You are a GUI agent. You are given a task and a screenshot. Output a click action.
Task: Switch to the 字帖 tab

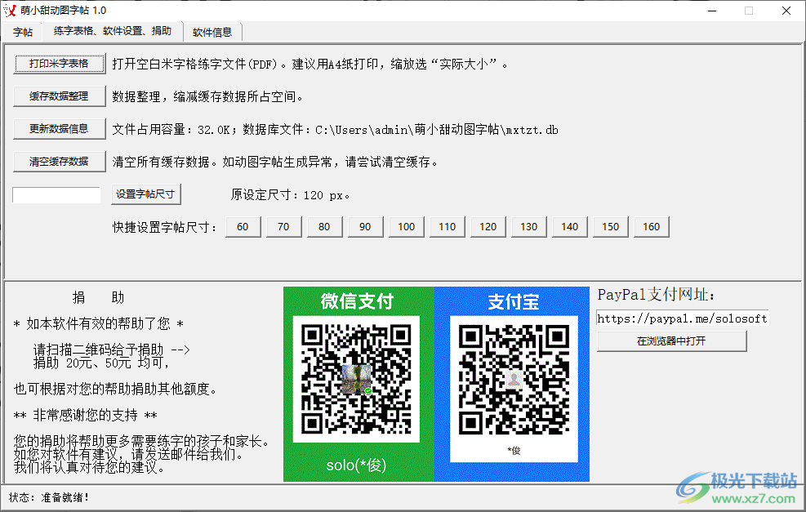23,32
